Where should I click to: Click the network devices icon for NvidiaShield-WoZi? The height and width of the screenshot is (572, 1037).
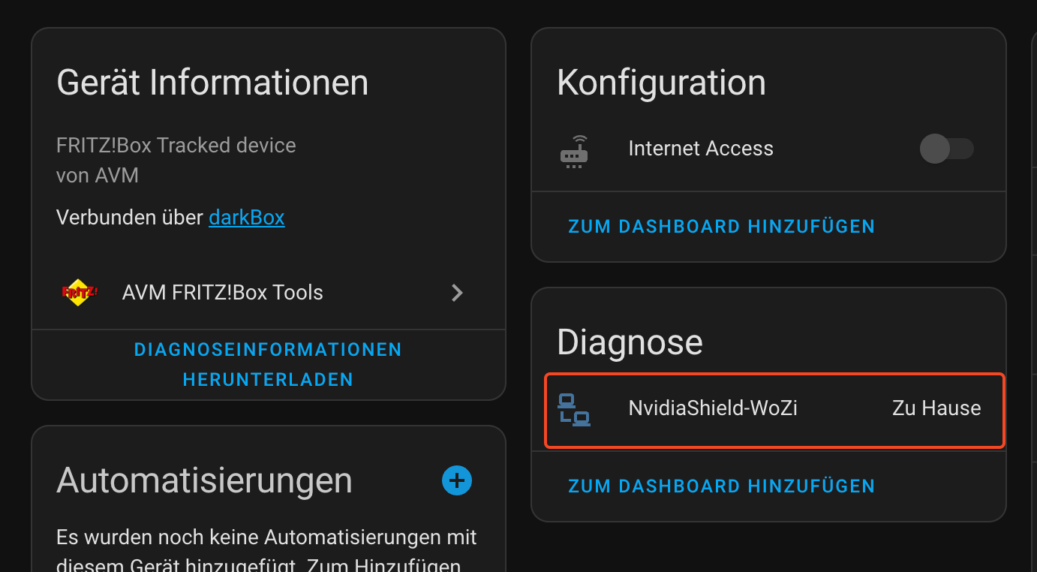click(574, 410)
